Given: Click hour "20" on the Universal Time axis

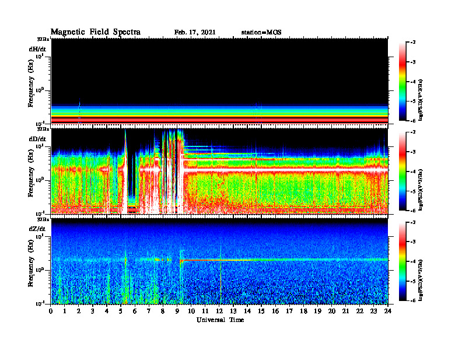Looking at the screenshot, I should pyautogui.click(x=332, y=311).
